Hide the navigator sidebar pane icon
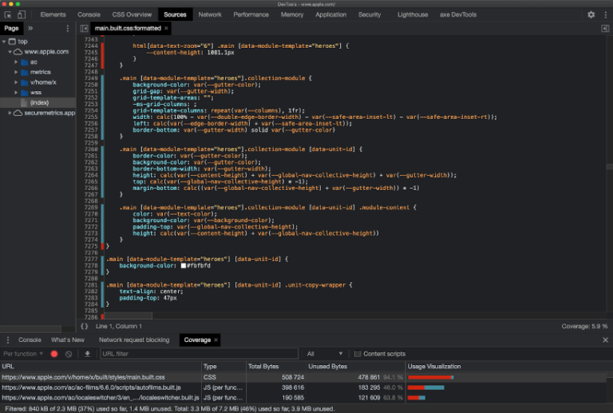The height and width of the screenshot is (413, 613). pyautogui.click(x=85, y=28)
